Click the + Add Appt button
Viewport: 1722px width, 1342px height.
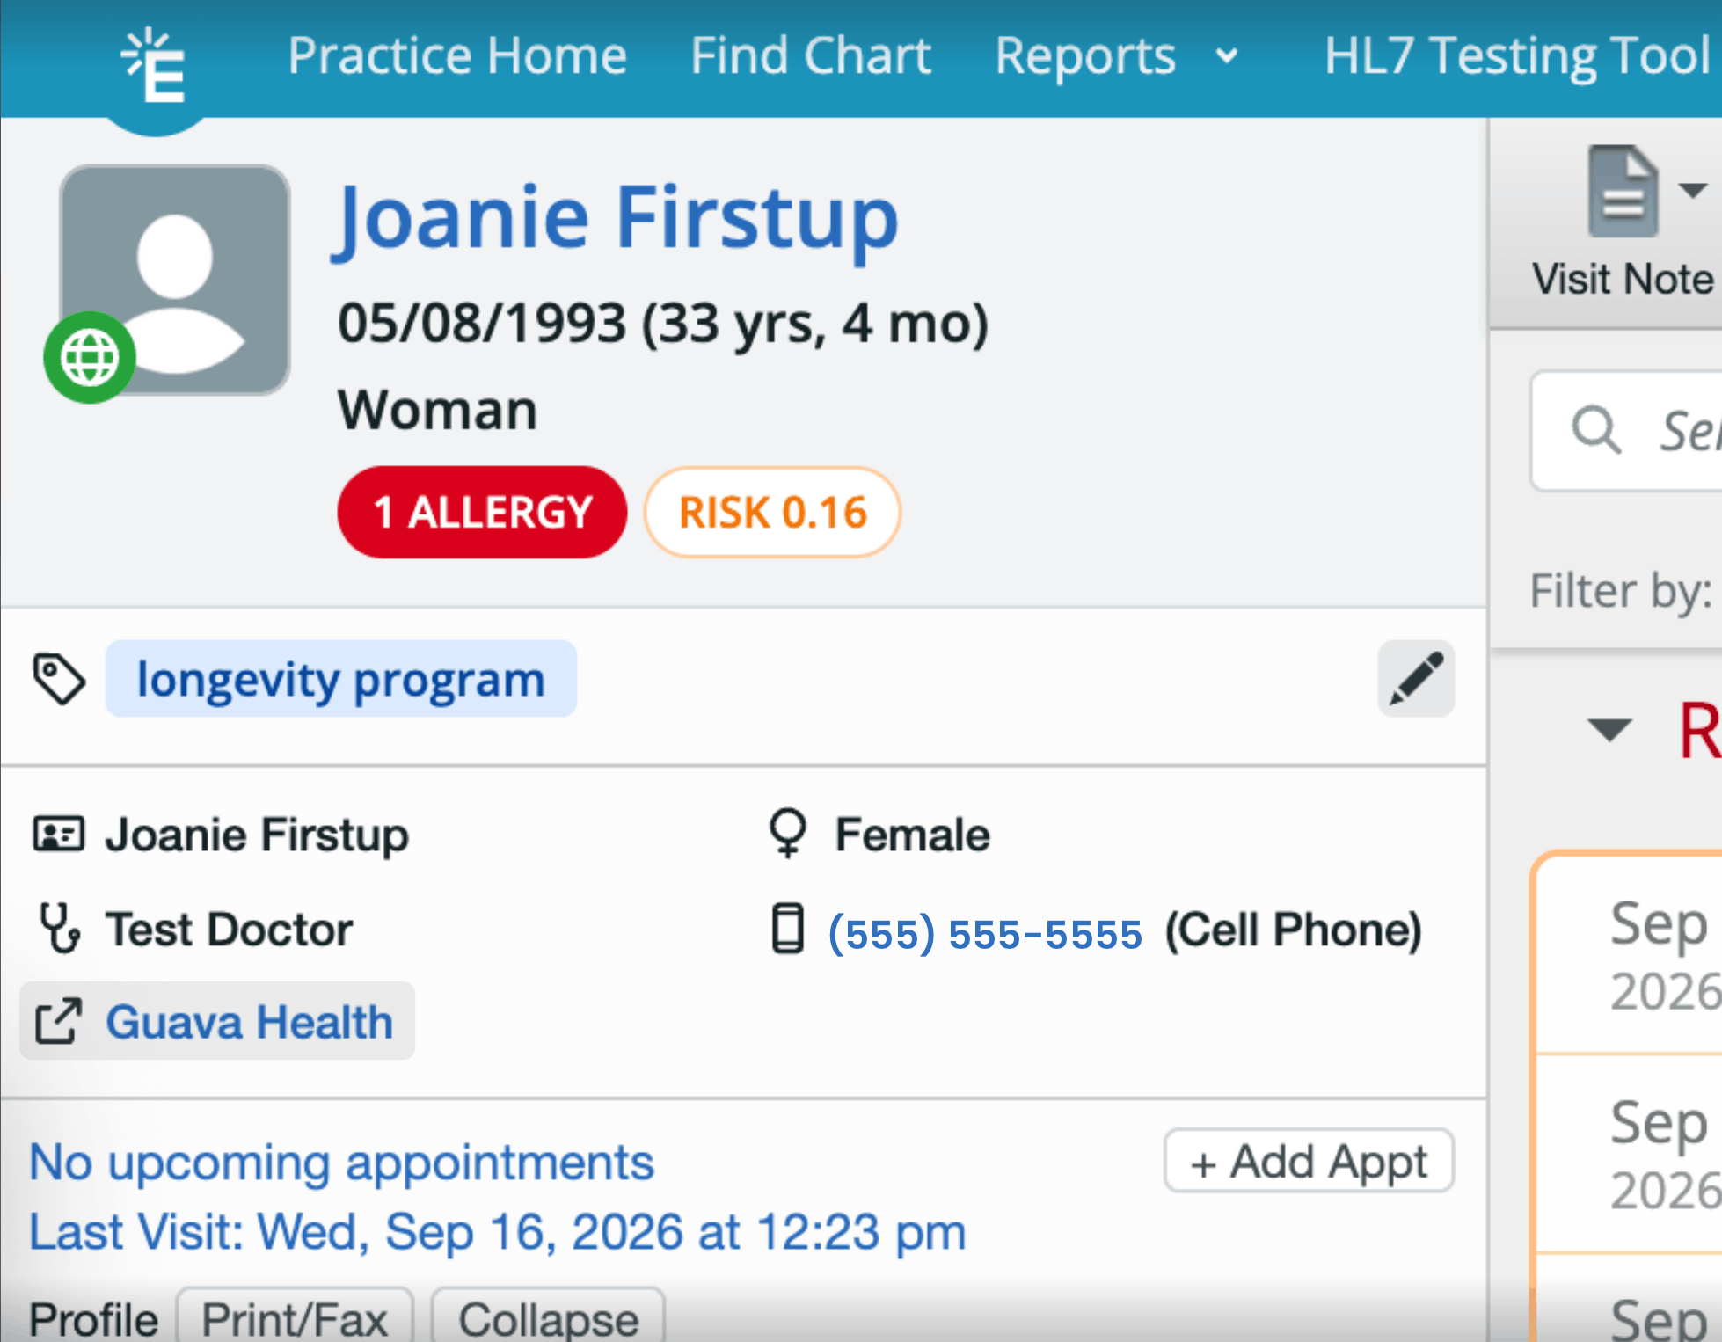[x=1309, y=1161]
